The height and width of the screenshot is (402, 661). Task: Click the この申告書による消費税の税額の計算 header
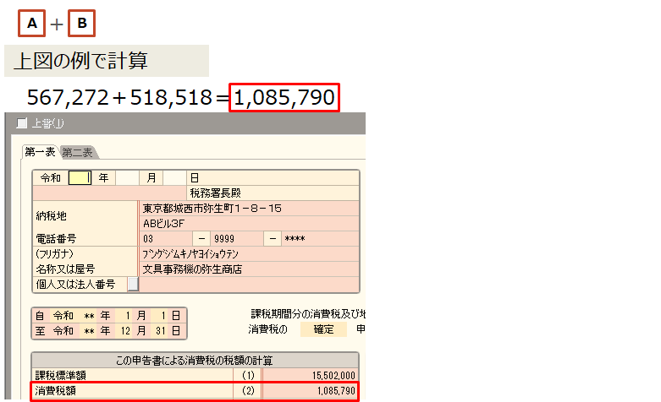[195, 361]
